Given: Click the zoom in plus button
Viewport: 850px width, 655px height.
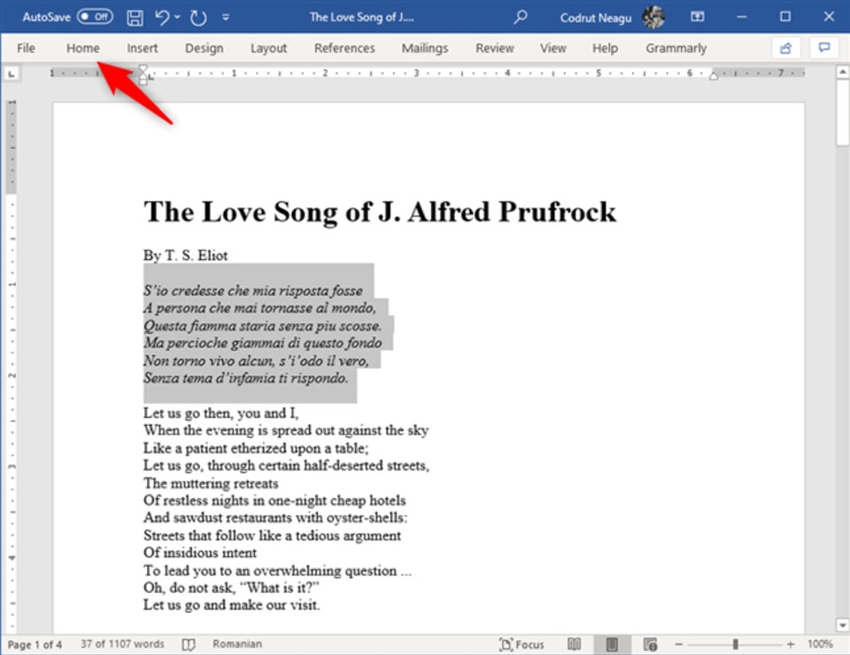Looking at the screenshot, I should pos(791,644).
